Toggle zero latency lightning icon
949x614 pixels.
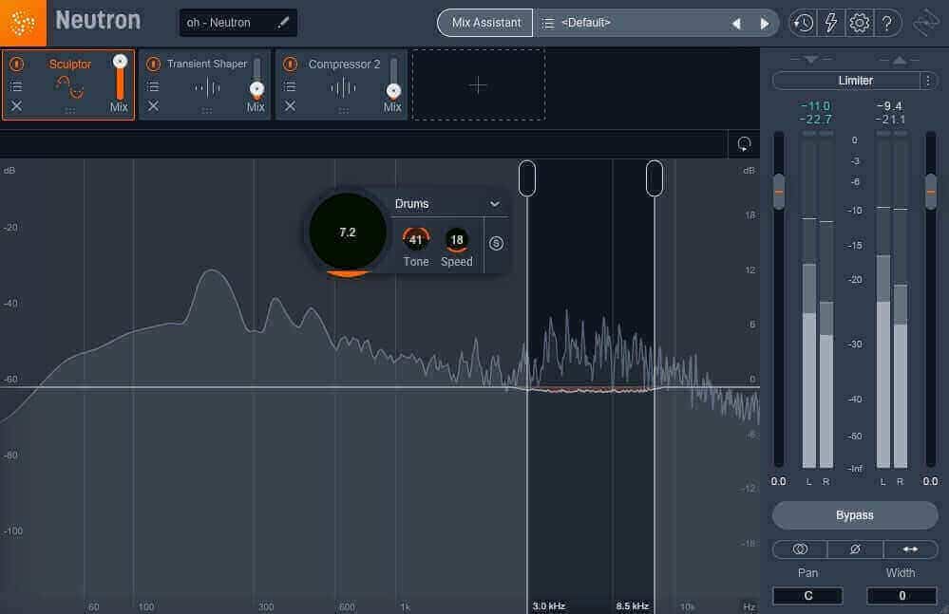(x=831, y=23)
